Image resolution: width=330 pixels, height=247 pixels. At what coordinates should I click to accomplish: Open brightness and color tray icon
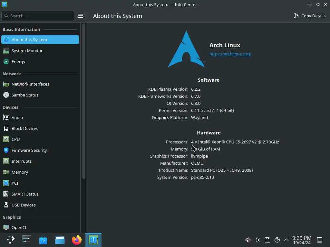pyautogui.click(x=258, y=240)
